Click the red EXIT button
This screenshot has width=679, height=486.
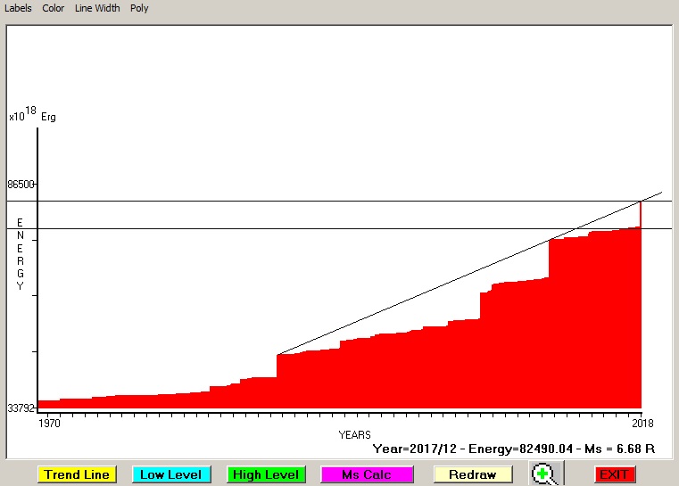615,474
